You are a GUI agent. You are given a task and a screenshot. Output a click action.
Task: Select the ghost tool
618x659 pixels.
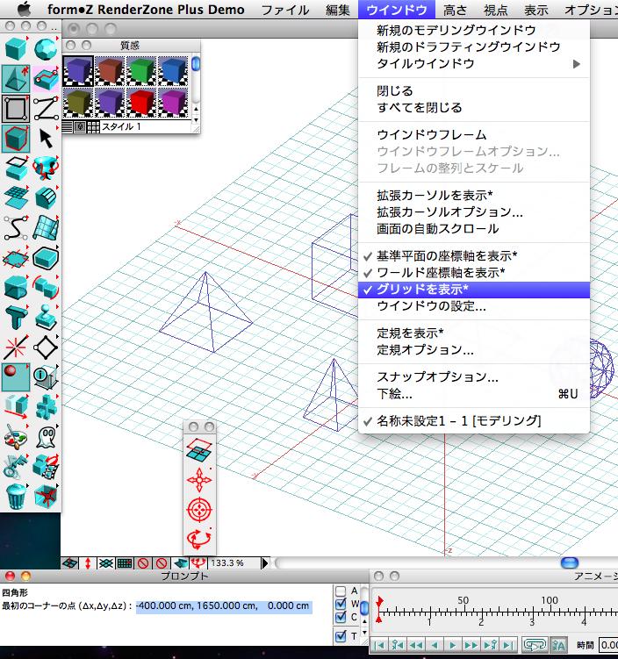[46, 437]
